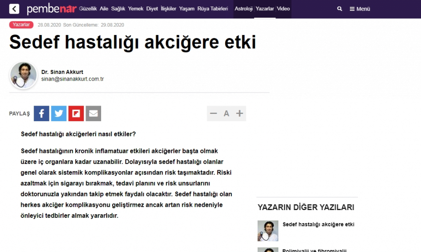Click subheading Sedef hastalığı akciğerleri nasıl etkiler?

pyautogui.click(x=79, y=134)
